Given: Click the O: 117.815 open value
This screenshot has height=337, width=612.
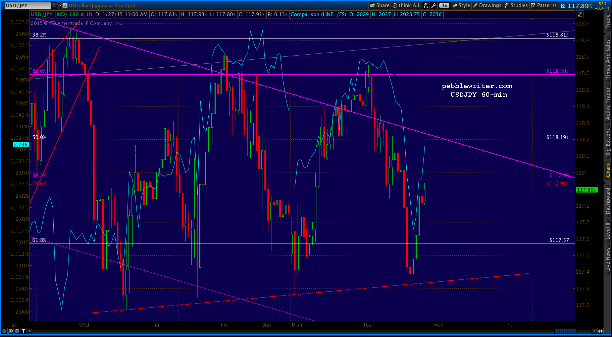Looking at the screenshot, I should click(x=164, y=14).
